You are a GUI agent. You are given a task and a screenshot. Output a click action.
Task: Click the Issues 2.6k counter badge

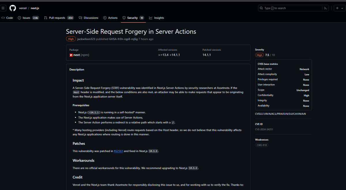tap(35, 18)
